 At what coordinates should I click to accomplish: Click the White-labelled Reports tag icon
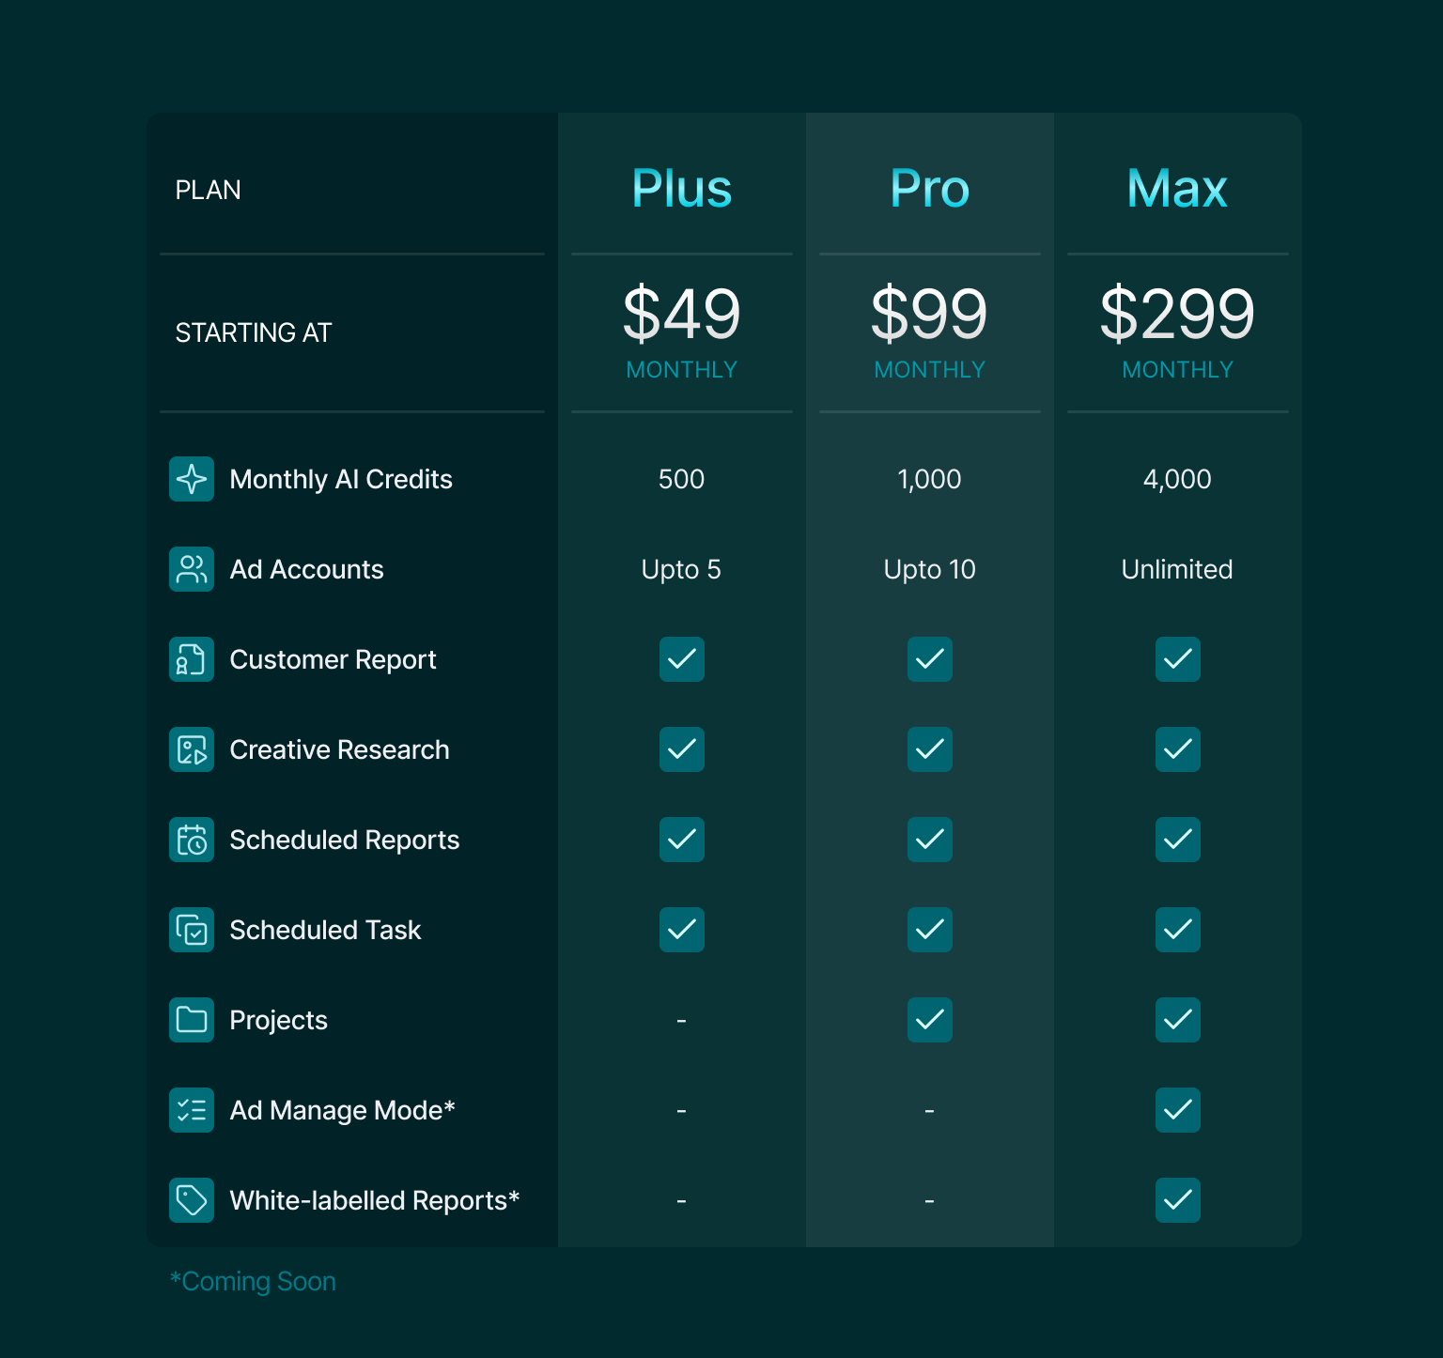coord(192,1200)
